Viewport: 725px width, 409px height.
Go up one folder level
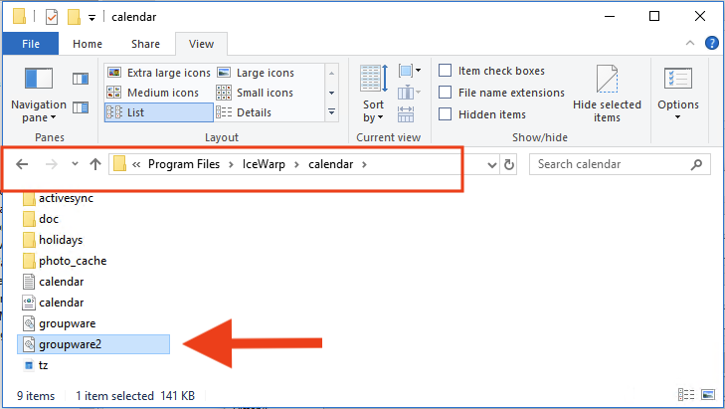pos(95,164)
